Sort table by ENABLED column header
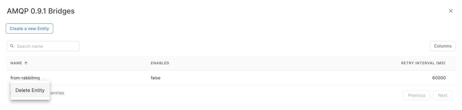The image size is (462, 110). pyautogui.click(x=160, y=63)
